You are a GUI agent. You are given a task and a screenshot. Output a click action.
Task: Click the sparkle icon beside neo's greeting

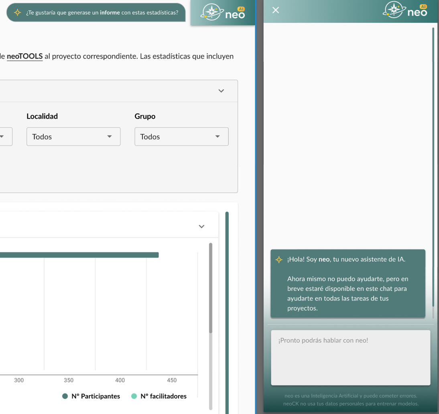point(279,260)
